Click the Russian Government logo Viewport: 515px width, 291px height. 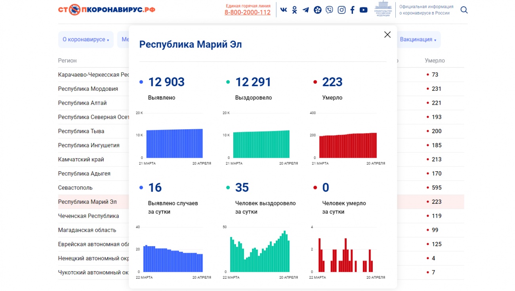383,10
